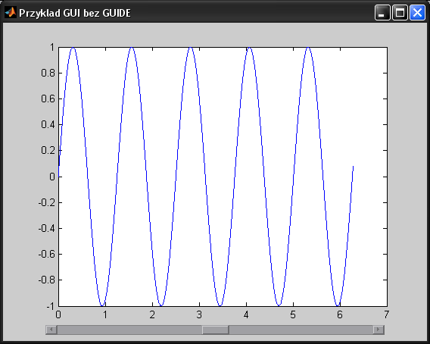
Task: Click the y-axis label 0 at mid-height
Action: [x=52, y=177]
